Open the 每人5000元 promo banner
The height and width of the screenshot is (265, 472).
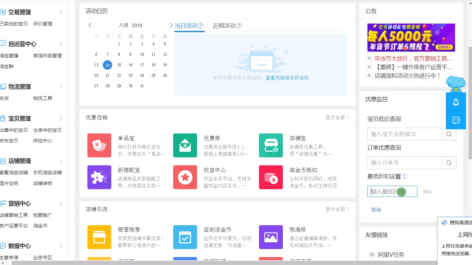pyautogui.click(x=411, y=38)
